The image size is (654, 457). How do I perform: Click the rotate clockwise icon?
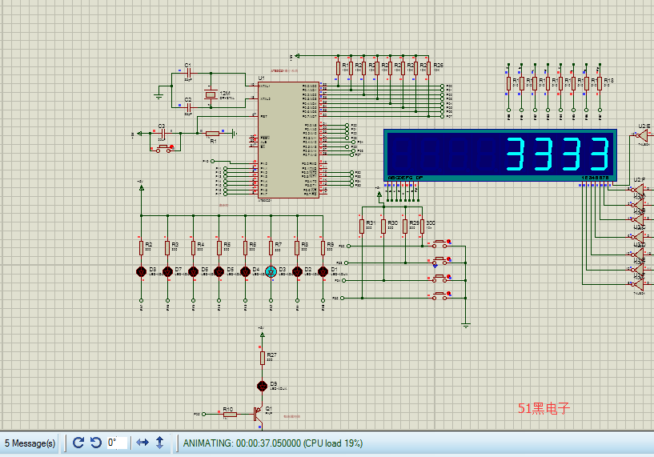pyautogui.click(x=78, y=443)
